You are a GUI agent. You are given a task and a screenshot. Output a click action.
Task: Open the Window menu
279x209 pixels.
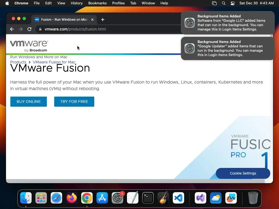[148, 3]
